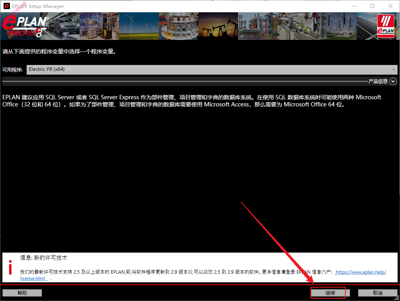Close the EPLAN Setup Manager window
This screenshot has width=400, height=301.
click(x=390, y=6)
